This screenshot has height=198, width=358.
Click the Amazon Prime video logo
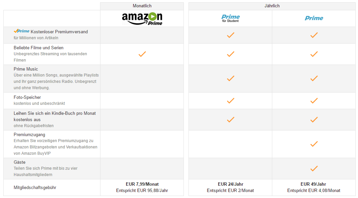(x=142, y=19)
